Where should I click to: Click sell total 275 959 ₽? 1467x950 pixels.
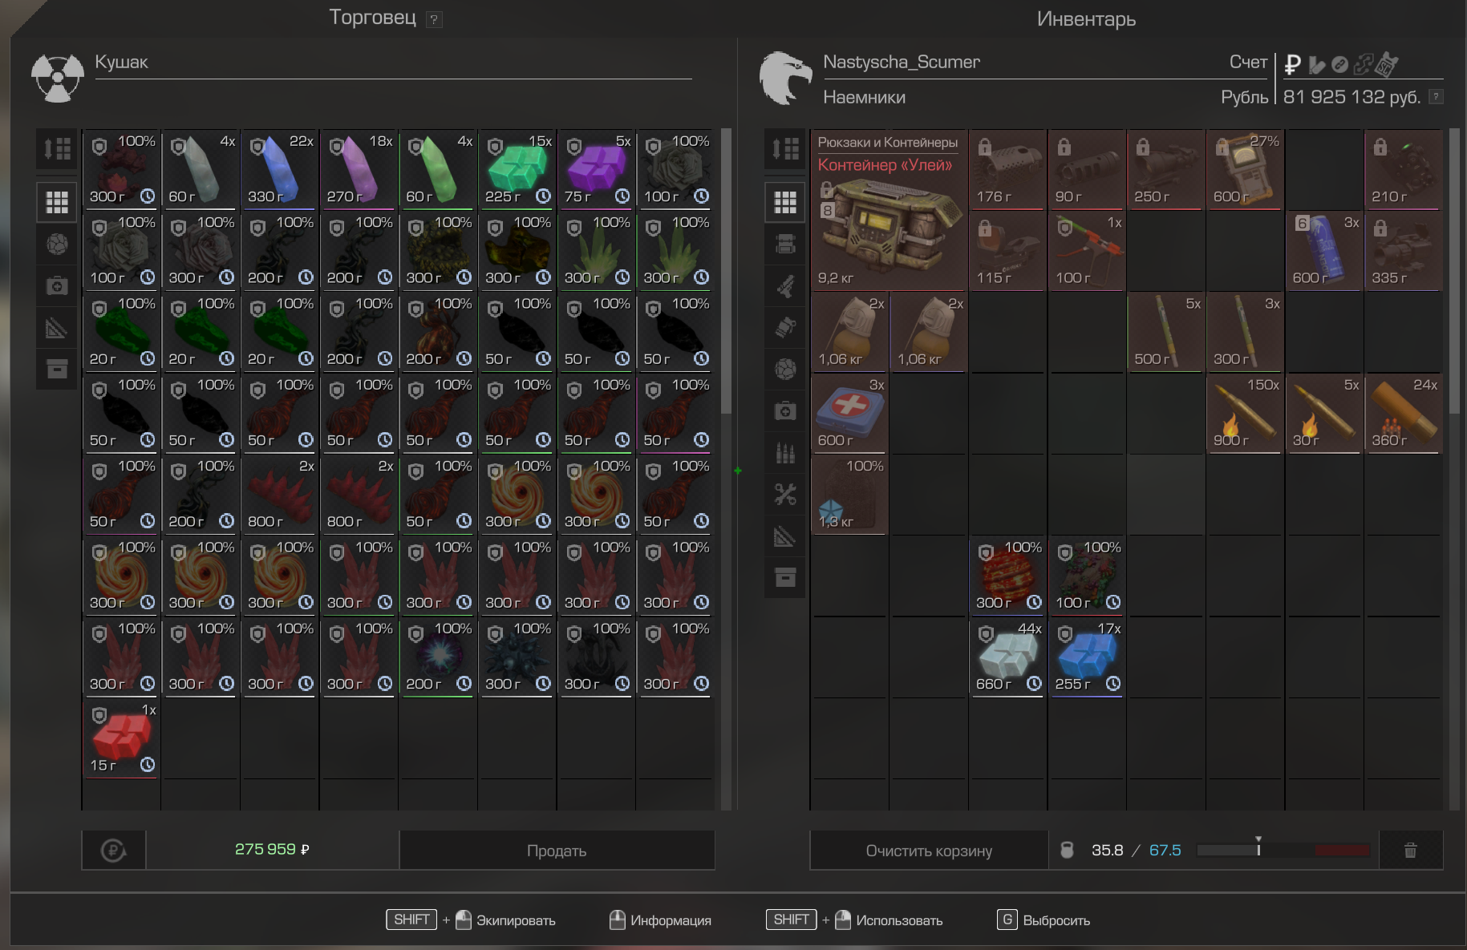coord(272,850)
